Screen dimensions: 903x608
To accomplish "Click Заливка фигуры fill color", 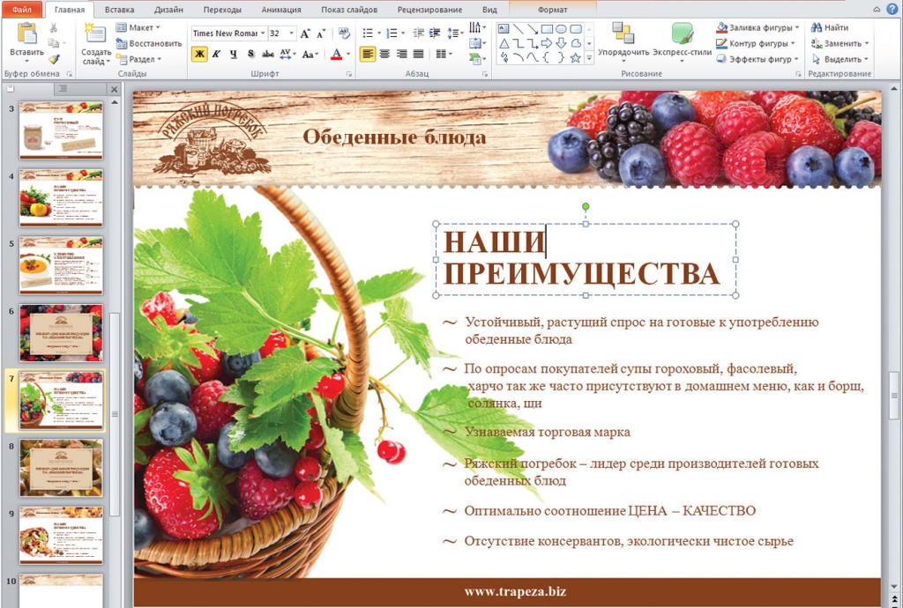I will point(757,27).
